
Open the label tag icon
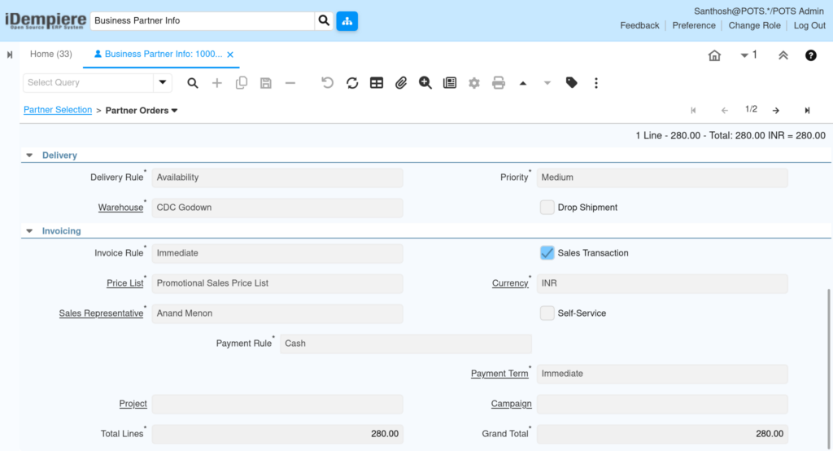pos(572,83)
